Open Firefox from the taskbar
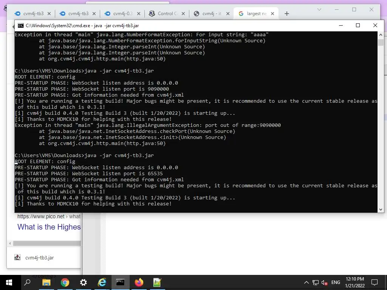The height and width of the screenshot is (290, 387). pyautogui.click(x=139, y=282)
